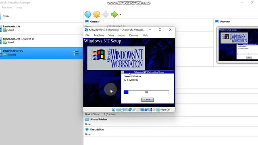Click the setup dialog's system menu box
Image resolution: width=258 pixels, height=145 pixels.
[x=123, y=72]
